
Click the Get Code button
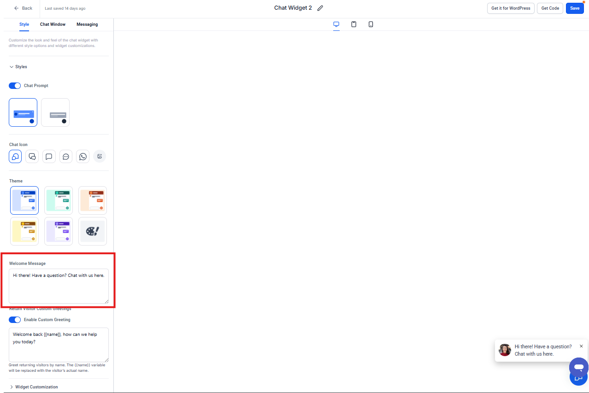pos(550,8)
